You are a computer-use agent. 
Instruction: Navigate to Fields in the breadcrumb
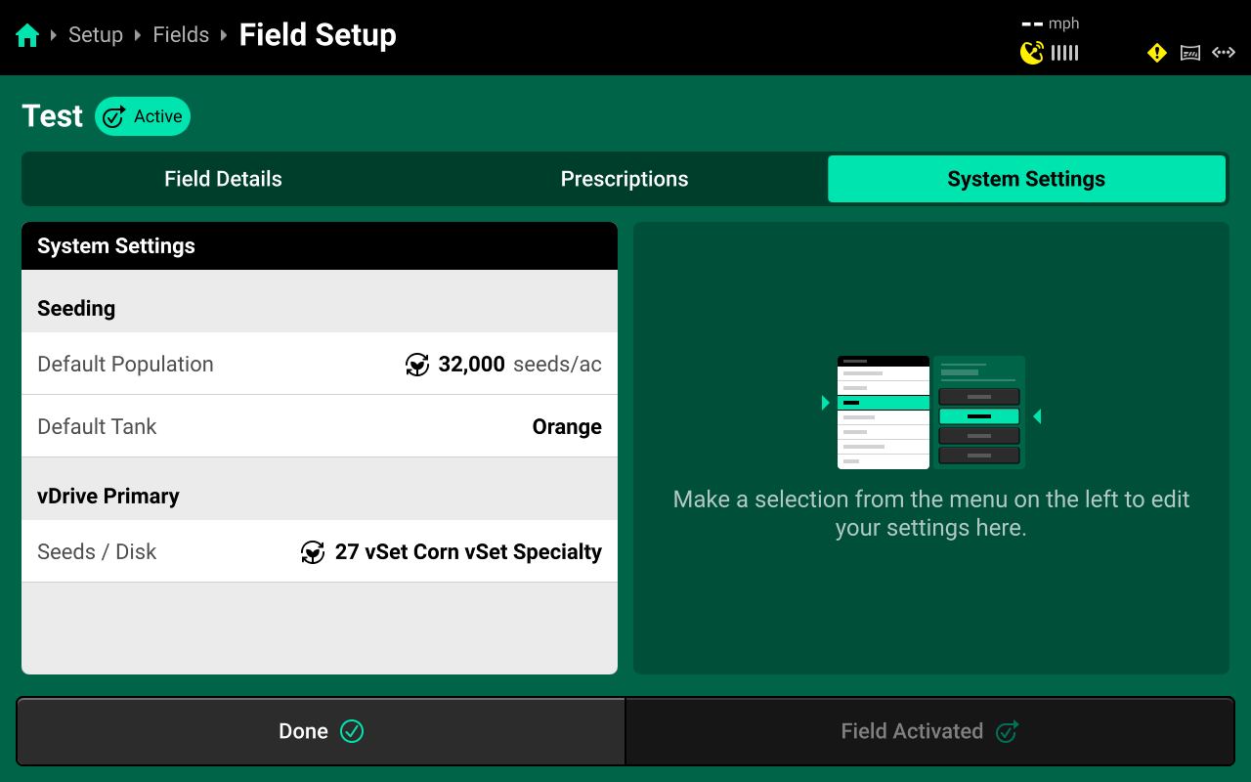tap(181, 35)
